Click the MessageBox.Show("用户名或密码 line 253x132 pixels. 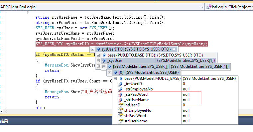click(78, 92)
